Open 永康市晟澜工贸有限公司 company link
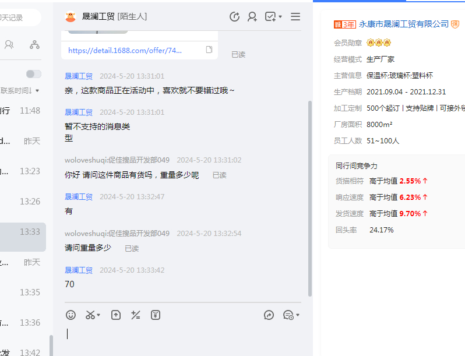Image resolution: width=465 pixels, height=356 pixels. point(404,24)
